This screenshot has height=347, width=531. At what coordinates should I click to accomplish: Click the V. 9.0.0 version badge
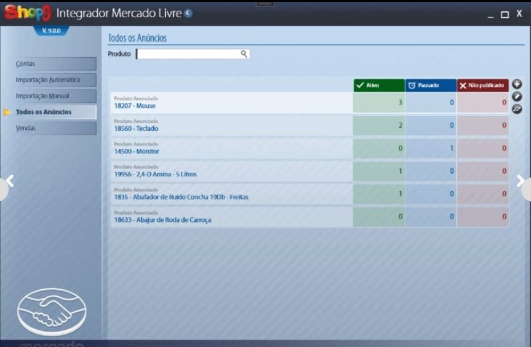(x=52, y=31)
